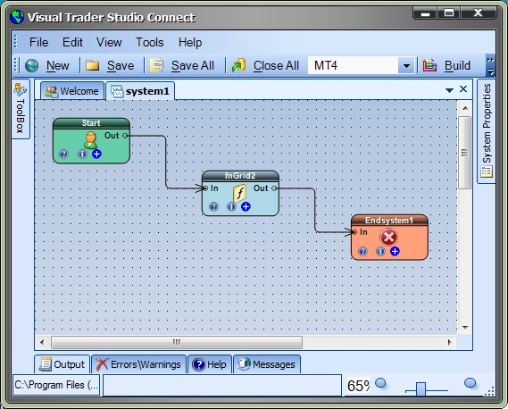The height and width of the screenshot is (409, 508).
Task: Click the horizontal scrollbar thumb
Action: click(177, 342)
